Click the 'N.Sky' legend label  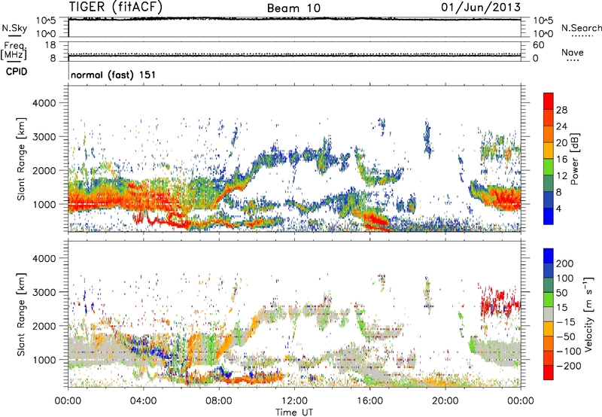coord(14,28)
